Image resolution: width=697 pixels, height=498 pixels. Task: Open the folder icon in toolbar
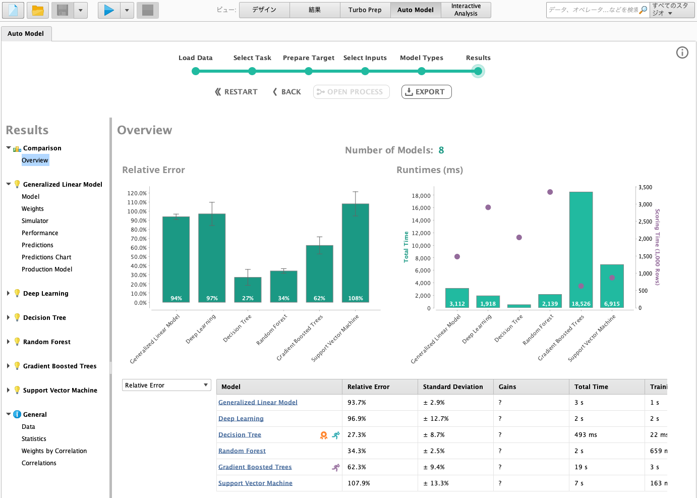point(37,10)
